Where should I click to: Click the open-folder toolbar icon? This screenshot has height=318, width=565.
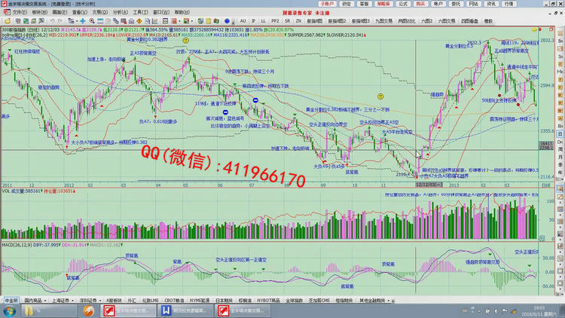[x=8, y=21]
